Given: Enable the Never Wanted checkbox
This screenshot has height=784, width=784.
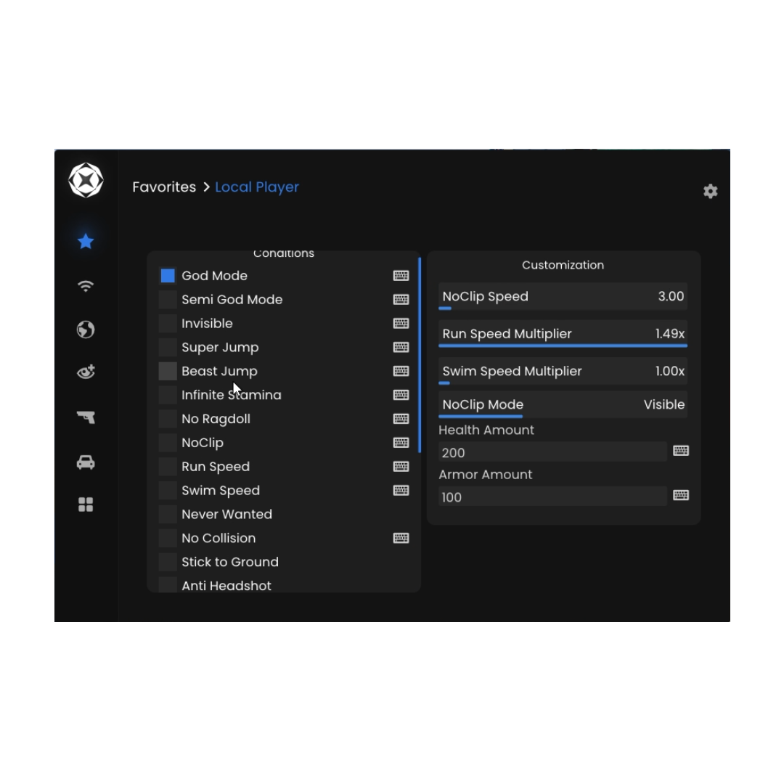Looking at the screenshot, I should [x=168, y=514].
